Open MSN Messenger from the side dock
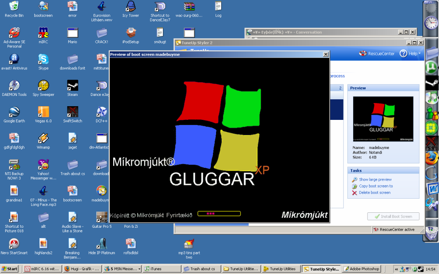The width and height of the screenshot is (439, 274). (x=431, y=113)
